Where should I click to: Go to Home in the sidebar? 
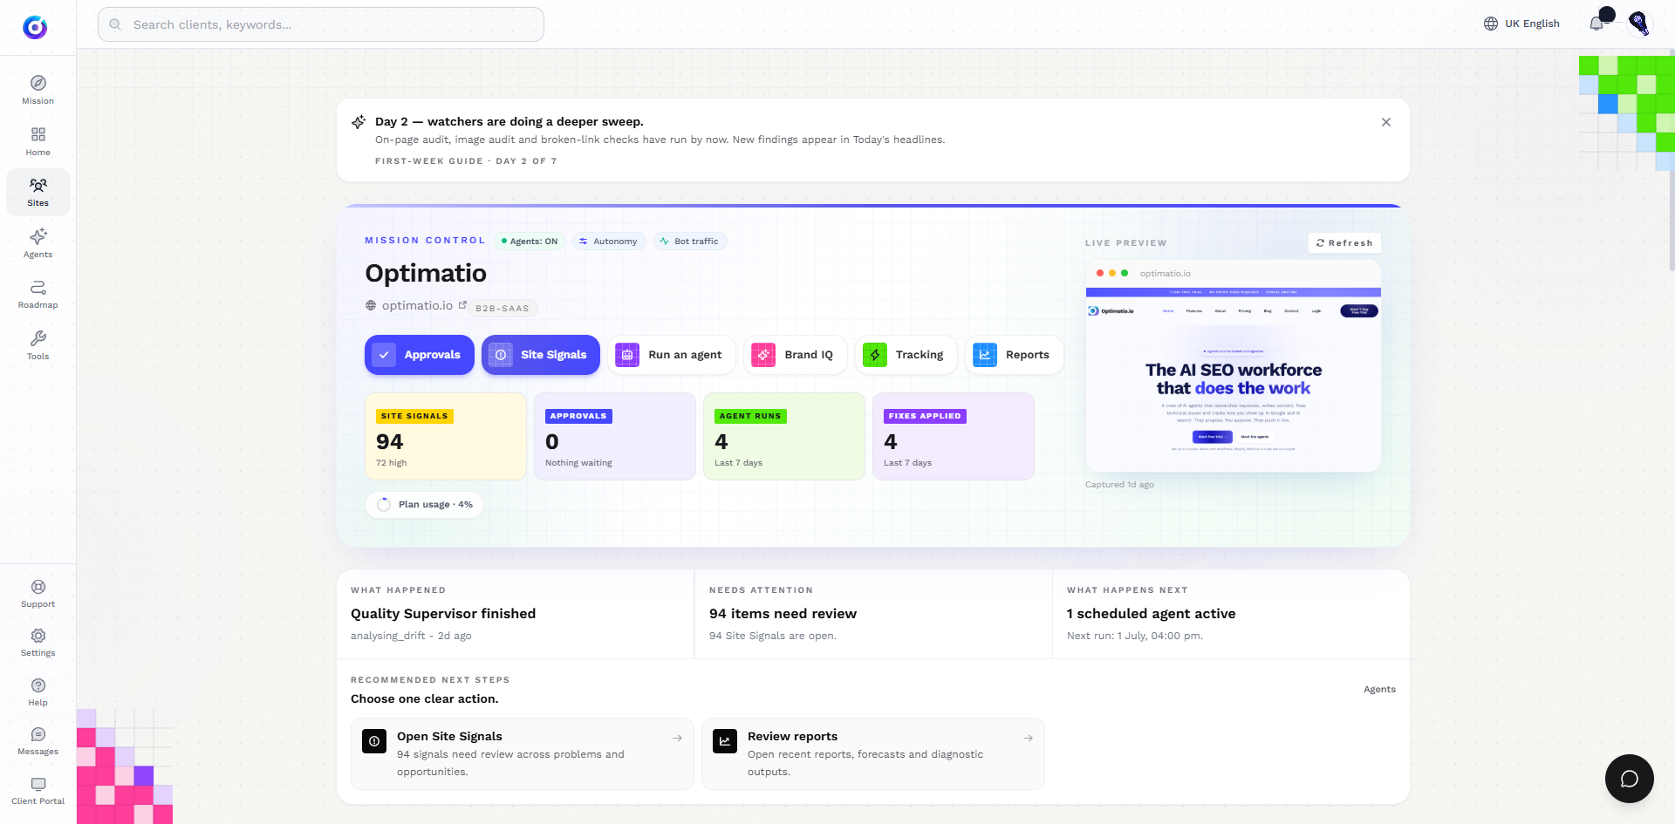click(x=38, y=141)
